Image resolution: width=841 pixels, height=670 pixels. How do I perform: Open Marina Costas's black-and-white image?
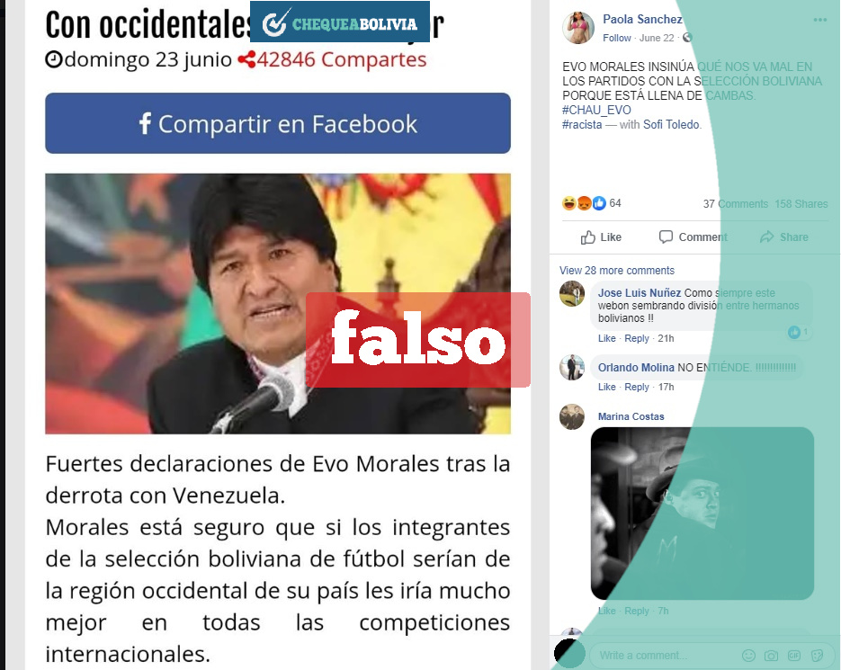pos(702,514)
